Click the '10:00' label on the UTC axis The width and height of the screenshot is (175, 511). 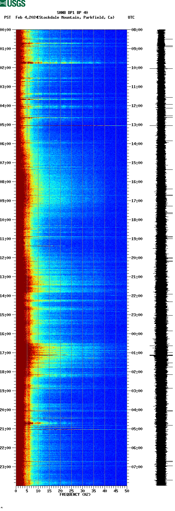point(137,68)
